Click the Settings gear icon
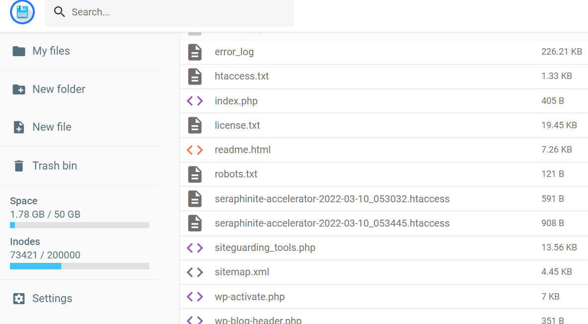The height and width of the screenshot is (324, 588). coord(19,299)
